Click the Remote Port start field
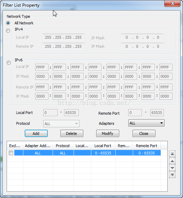The height and width of the screenshot is (198, 183). point(135,113)
